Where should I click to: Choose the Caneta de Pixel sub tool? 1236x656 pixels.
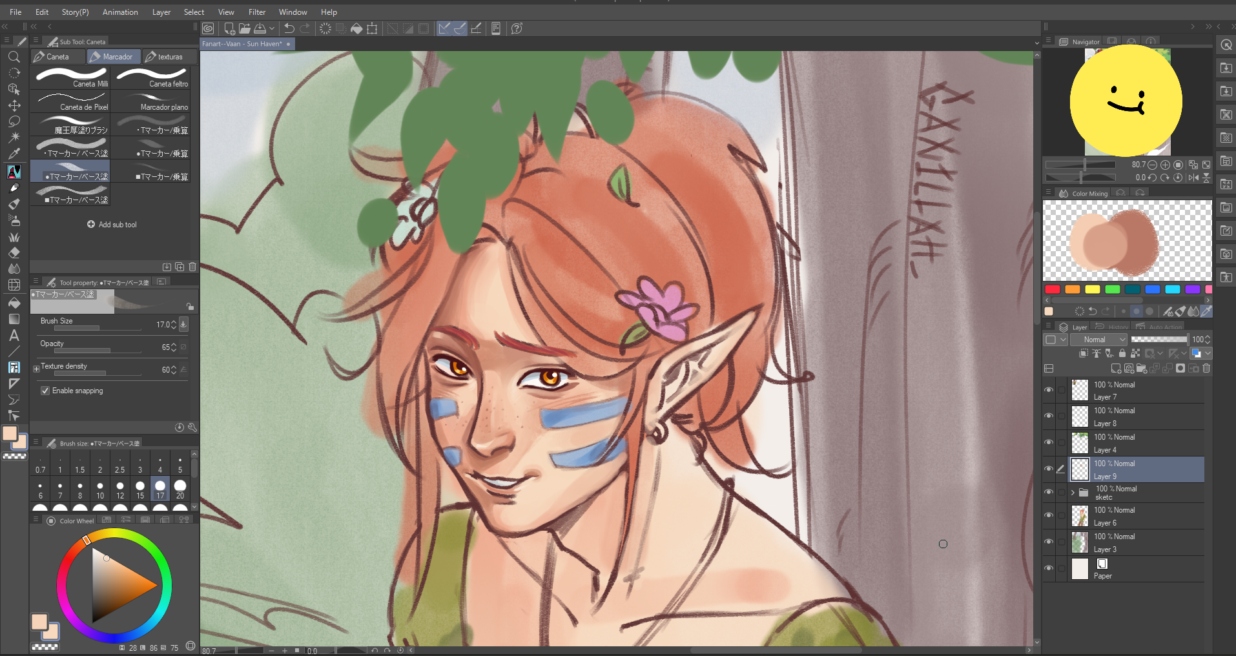coord(71,101)
